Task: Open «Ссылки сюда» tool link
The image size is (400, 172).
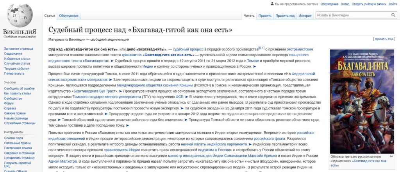Action: tap(14, 138)
